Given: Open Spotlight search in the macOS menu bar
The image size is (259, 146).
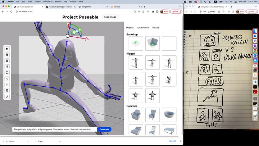Looking at the screenshot, I should pyautogui.click(x=231, y=1).
